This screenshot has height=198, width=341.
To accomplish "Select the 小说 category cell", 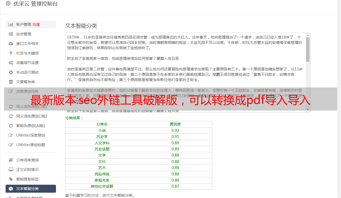I will pyautogui.click(x=102, y=130).
